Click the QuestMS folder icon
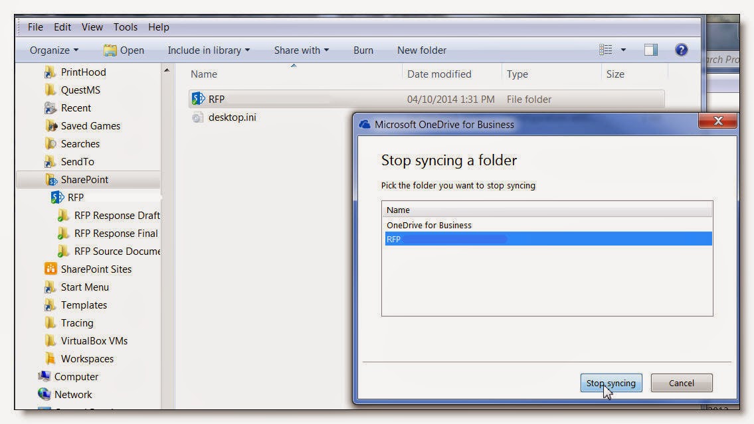754x424 pixels. click(x=50, y=90)
